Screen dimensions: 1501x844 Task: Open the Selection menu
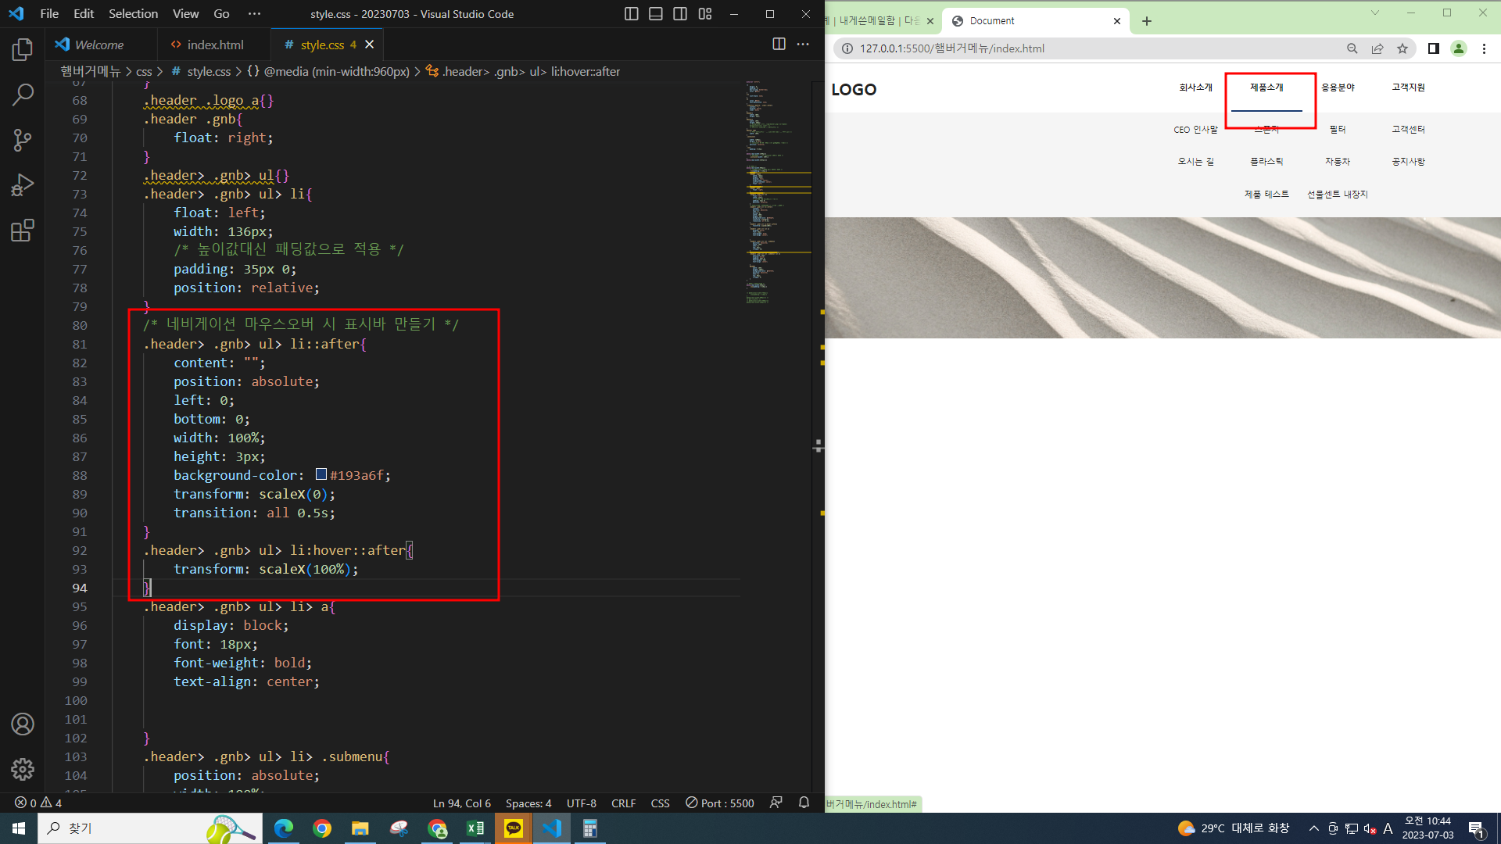point(133,14)
